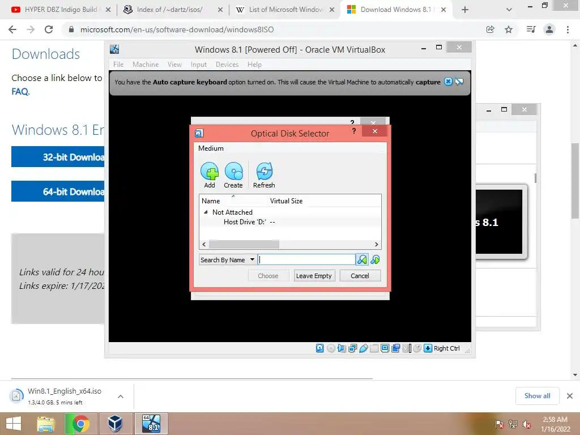The width and height of the screenshot is (580, 435).
Task: Go back in Chrome
Action: tap(12, 29)
